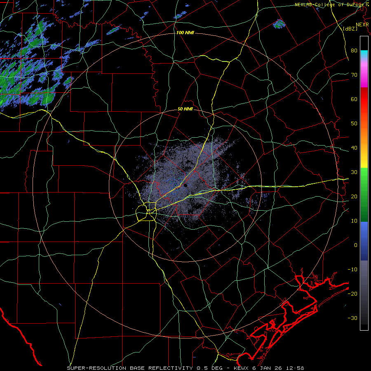The height and width of the screenshot is (371, 371).
Task: Click the 30 value on dBZ scale
Action: click(354, 172)
